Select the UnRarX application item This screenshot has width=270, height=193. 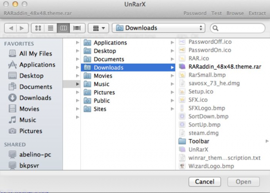194,150
